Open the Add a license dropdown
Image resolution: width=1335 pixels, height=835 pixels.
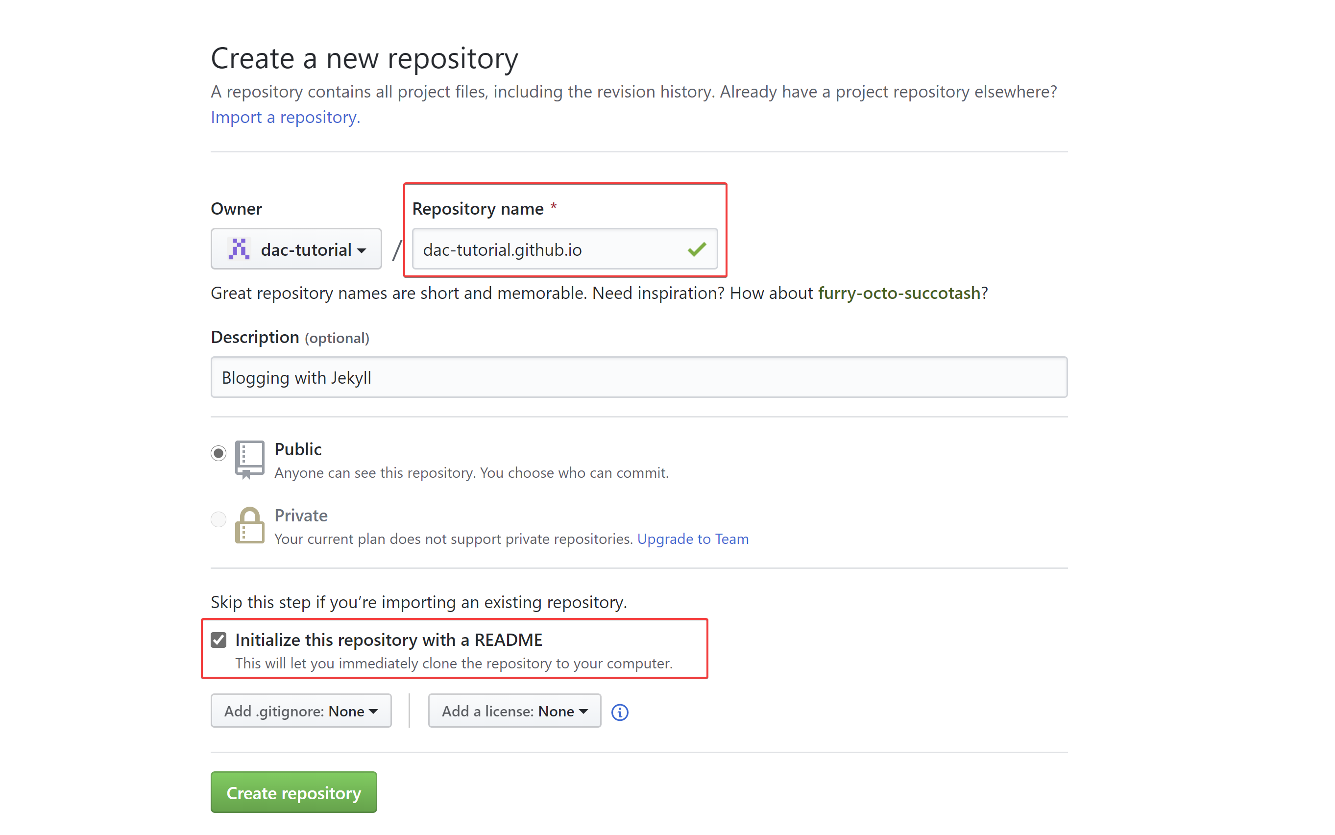[x=514, y=711]
